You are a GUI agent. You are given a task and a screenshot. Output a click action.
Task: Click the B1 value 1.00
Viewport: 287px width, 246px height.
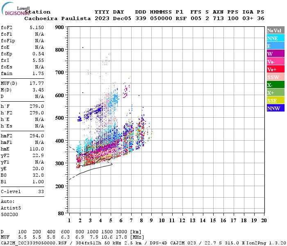pos(38,182)
